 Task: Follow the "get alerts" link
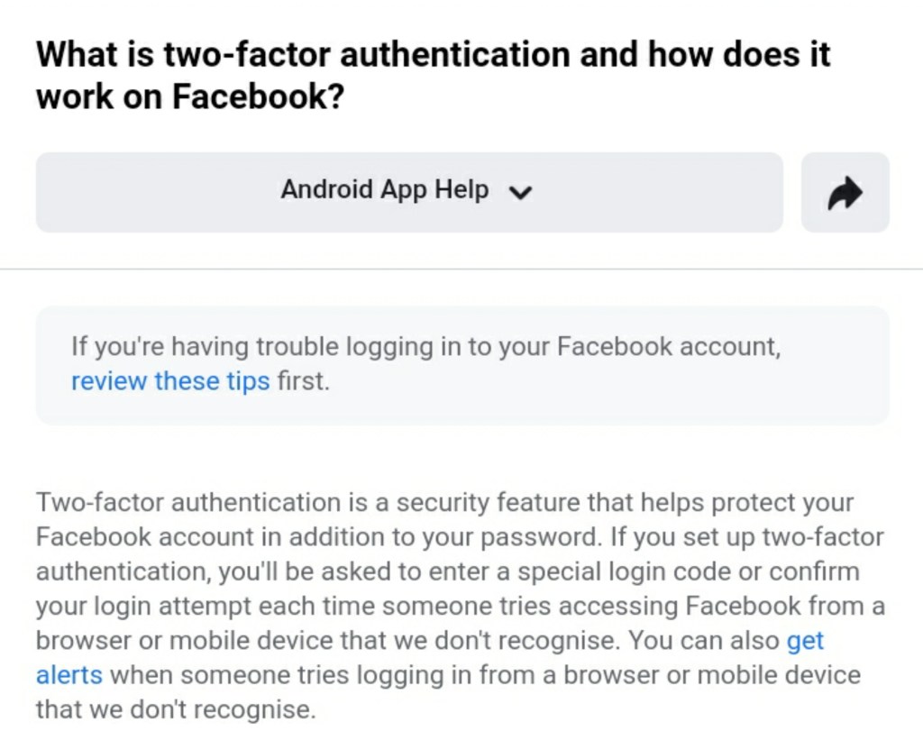click(x=805, y=640)
